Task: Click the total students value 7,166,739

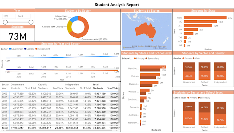Action: tap(100, 105)
